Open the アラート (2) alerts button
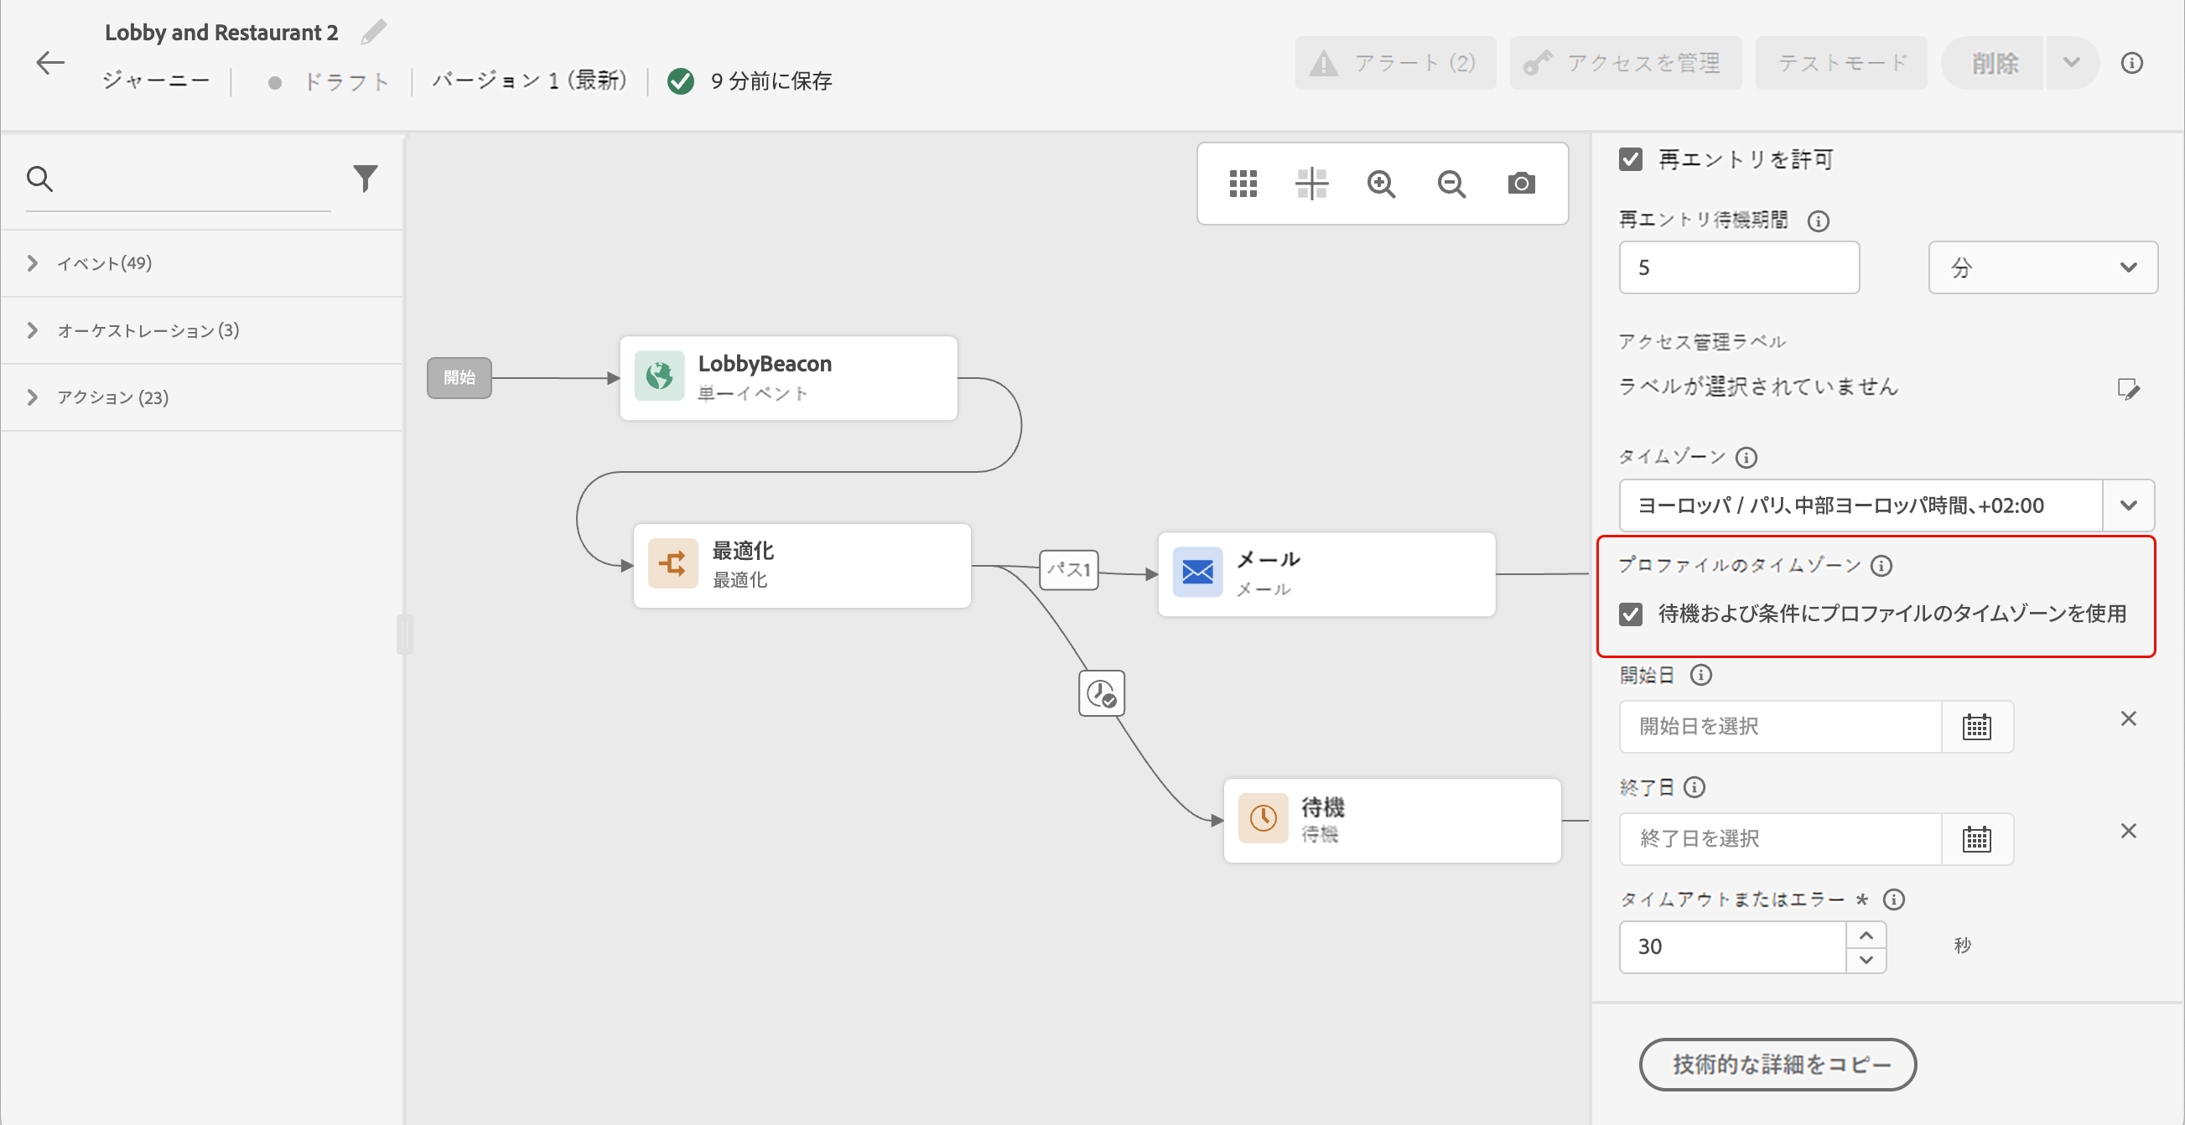 coord(1394,63)
